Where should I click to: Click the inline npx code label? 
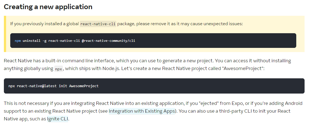(x=58, y=69)
